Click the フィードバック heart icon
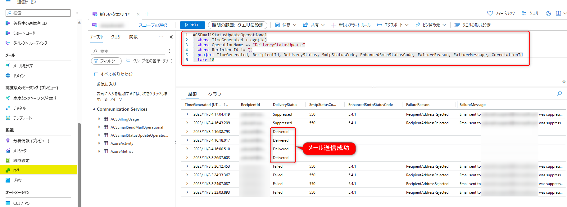 pos(490,13)
